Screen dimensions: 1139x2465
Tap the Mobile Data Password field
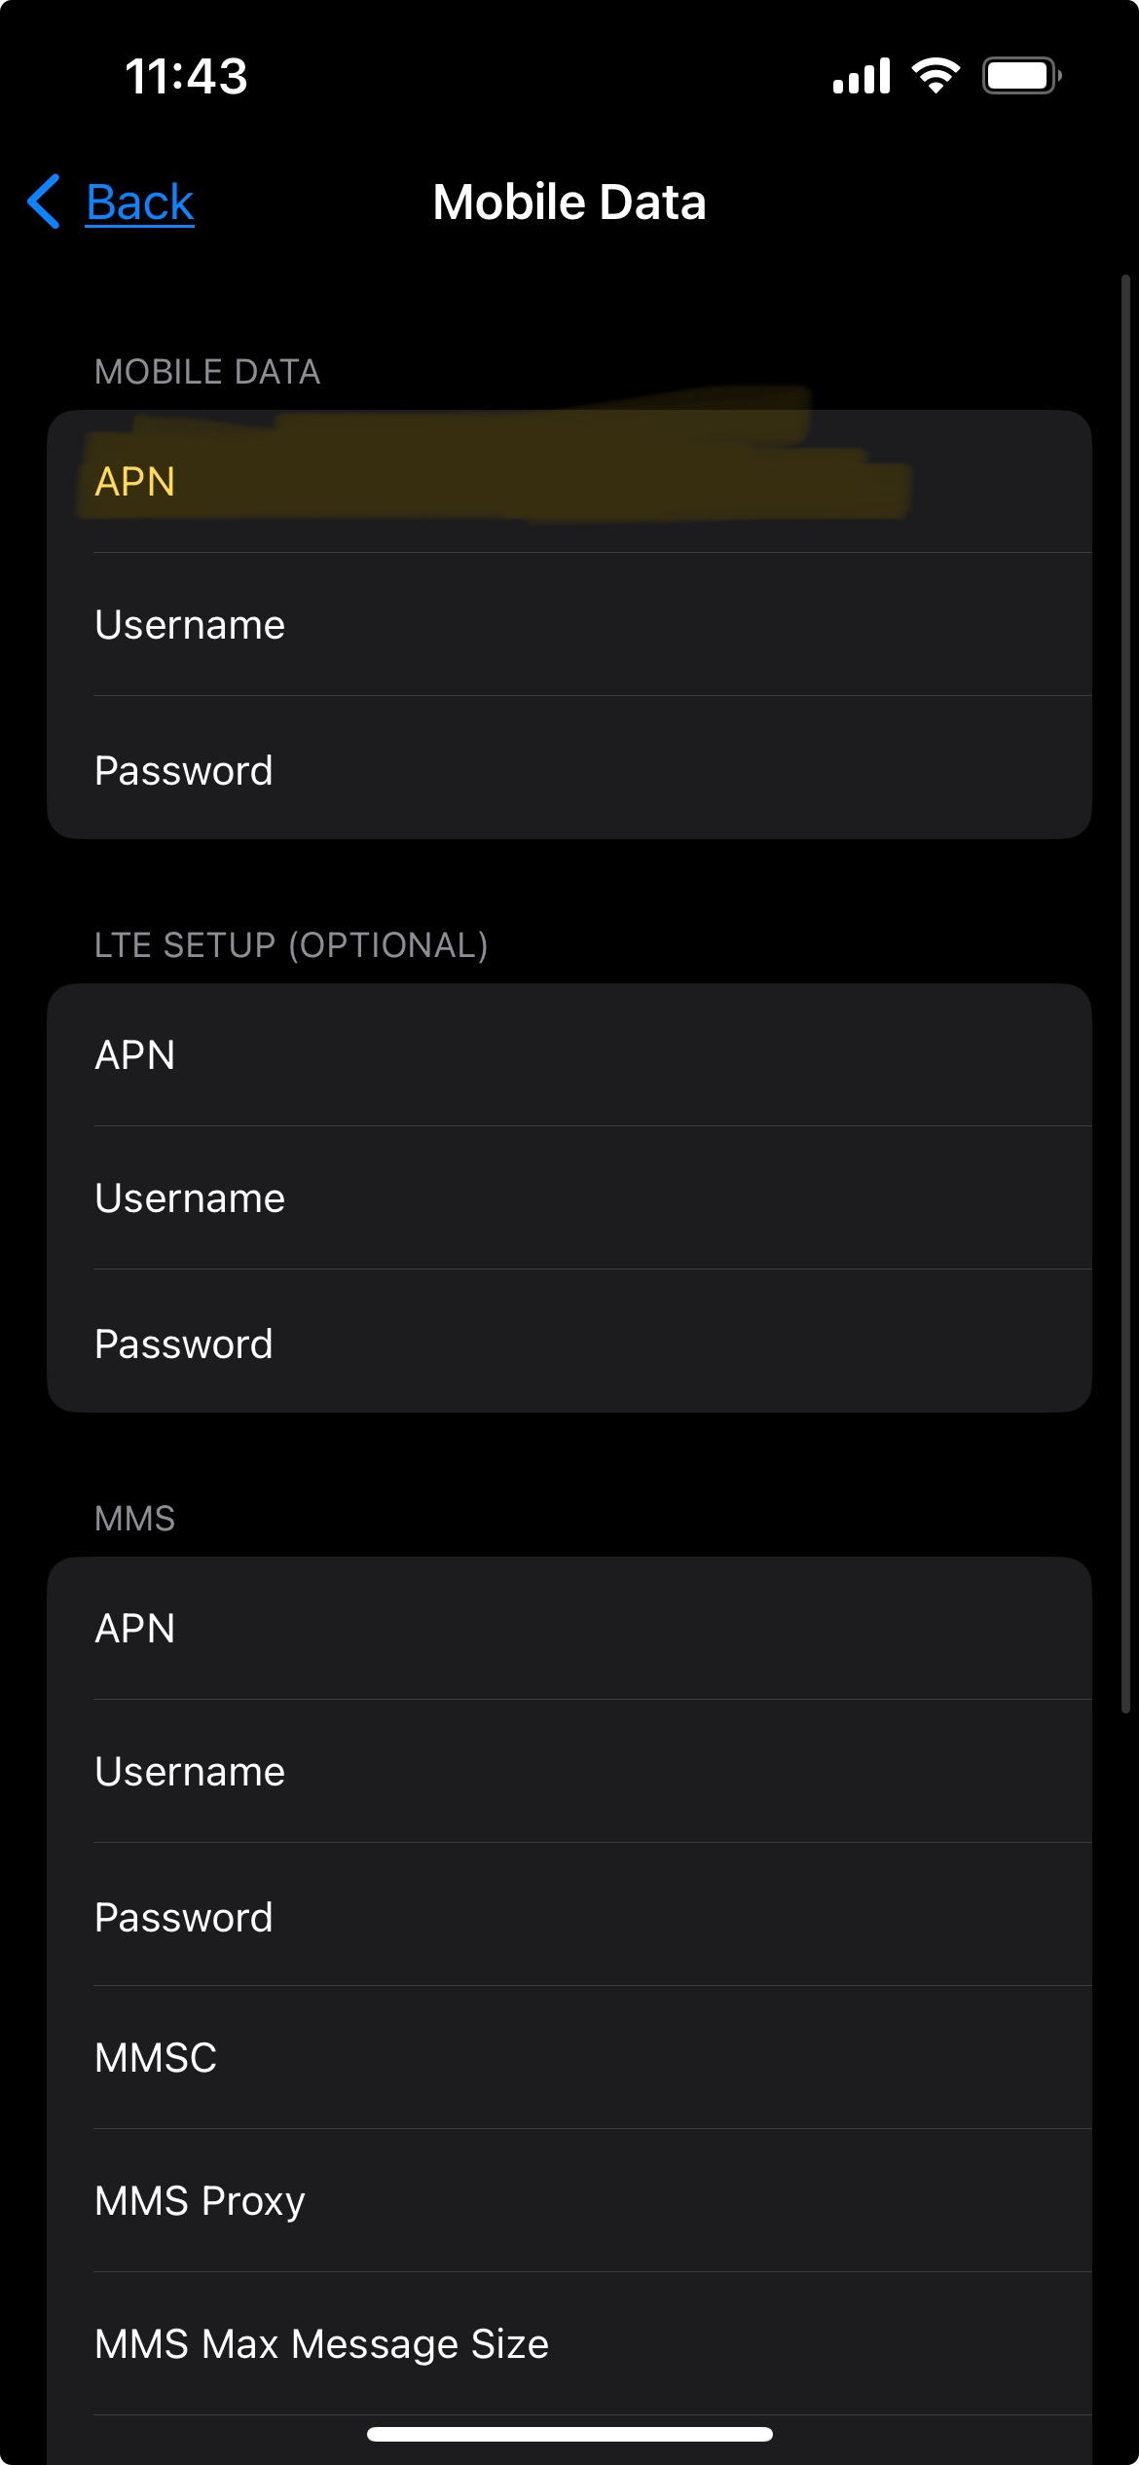[569, 770]
